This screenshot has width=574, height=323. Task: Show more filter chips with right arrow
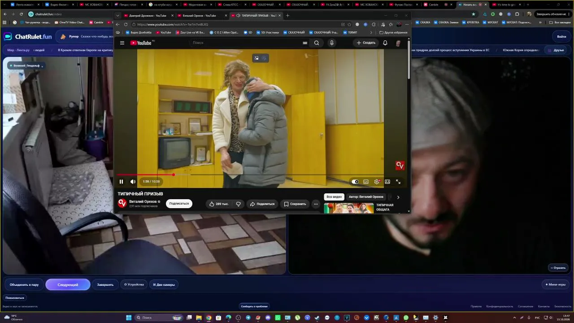coord(398,197)
